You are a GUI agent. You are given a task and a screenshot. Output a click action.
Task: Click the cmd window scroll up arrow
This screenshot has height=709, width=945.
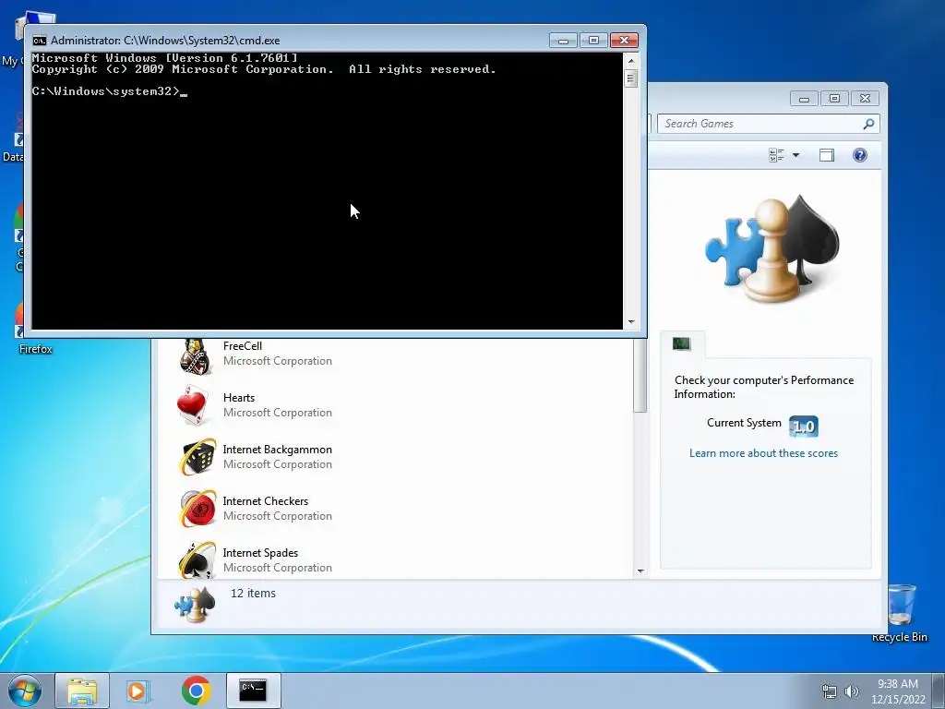point(631,61)
